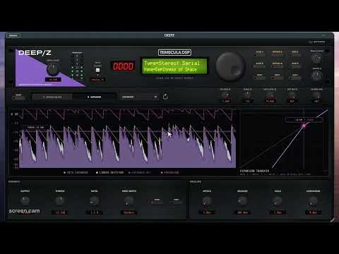Image resolution: width=339 pixels, height=254 pixels.
Task: Click the upper small knob right of Mod A
Action: pos(316,58)
